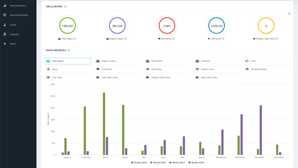Screen dimensions: 298x168
Task: Click the Brand star icon in sidebar
Action: (5, 44)
